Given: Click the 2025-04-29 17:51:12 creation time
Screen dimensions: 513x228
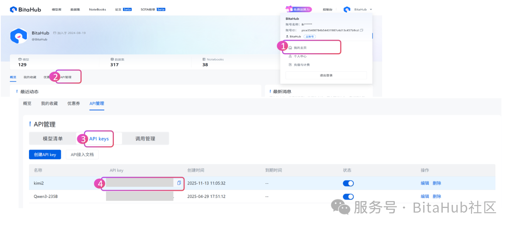Looking at the screenshot, I should pyautogui.click(x=207, y=196).
